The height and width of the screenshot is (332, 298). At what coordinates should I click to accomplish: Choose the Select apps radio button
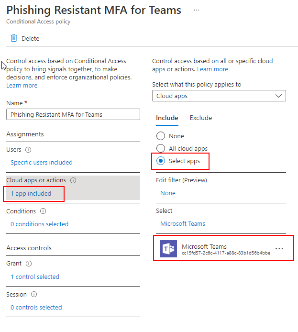point(161,161)
